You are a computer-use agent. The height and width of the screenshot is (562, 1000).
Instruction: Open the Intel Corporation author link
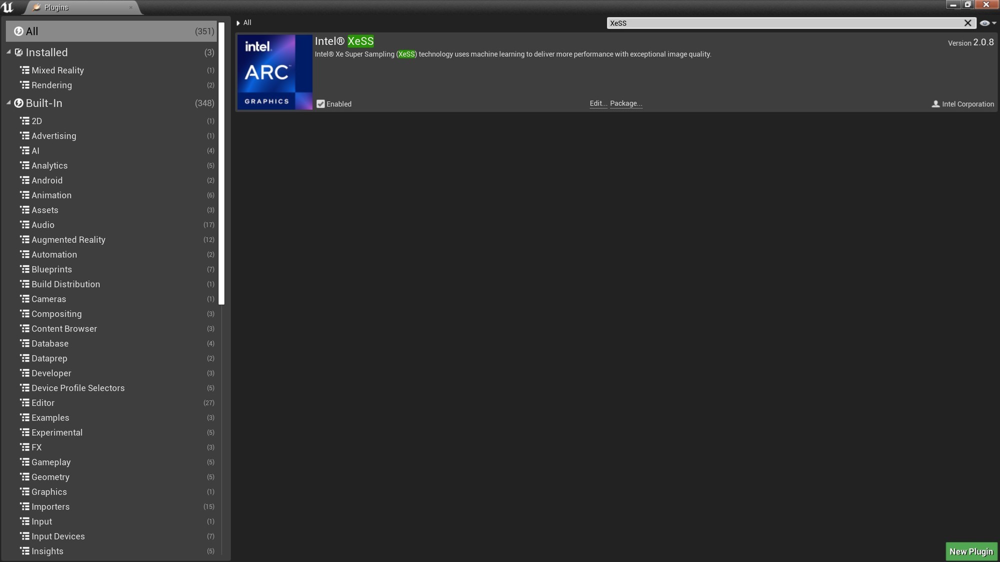coord(968,104)
